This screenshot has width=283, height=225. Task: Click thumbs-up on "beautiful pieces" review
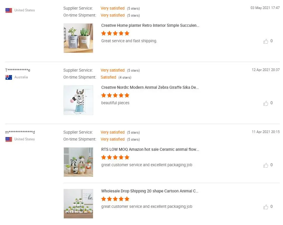pos(266,103)
